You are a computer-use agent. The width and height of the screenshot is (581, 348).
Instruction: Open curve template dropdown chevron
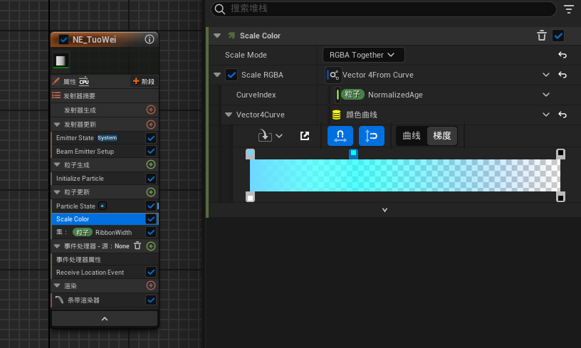(x=279, y=136)
